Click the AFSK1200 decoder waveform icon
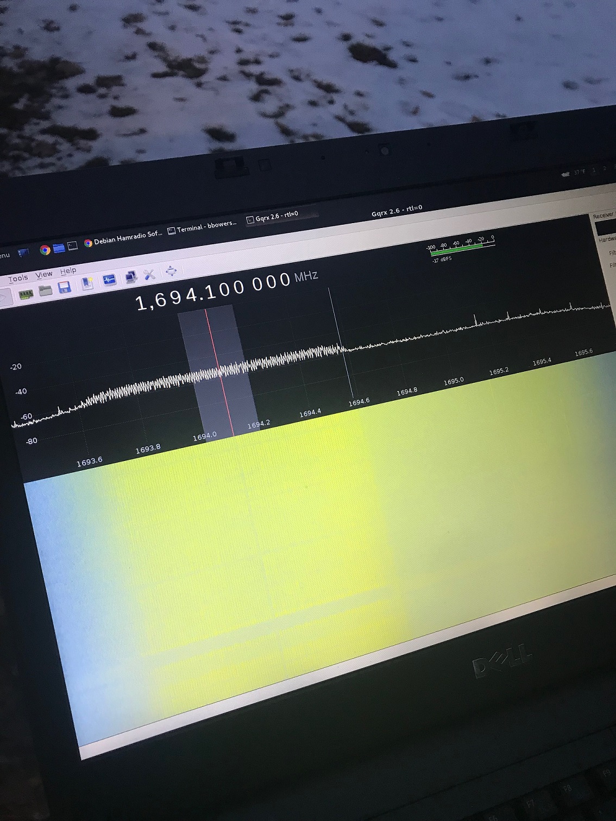Screen dimensions: 616x821 109,280
